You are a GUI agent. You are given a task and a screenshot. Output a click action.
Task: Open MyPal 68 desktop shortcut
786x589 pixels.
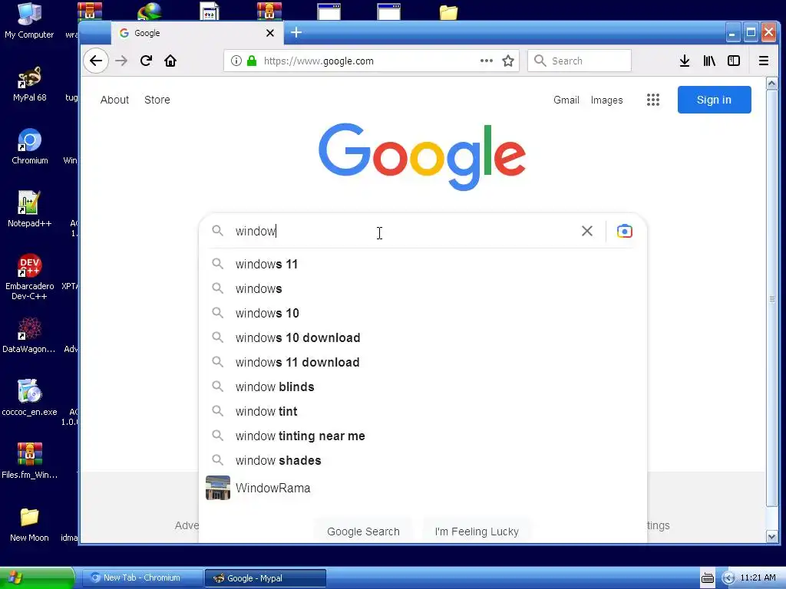coord(30,84)
